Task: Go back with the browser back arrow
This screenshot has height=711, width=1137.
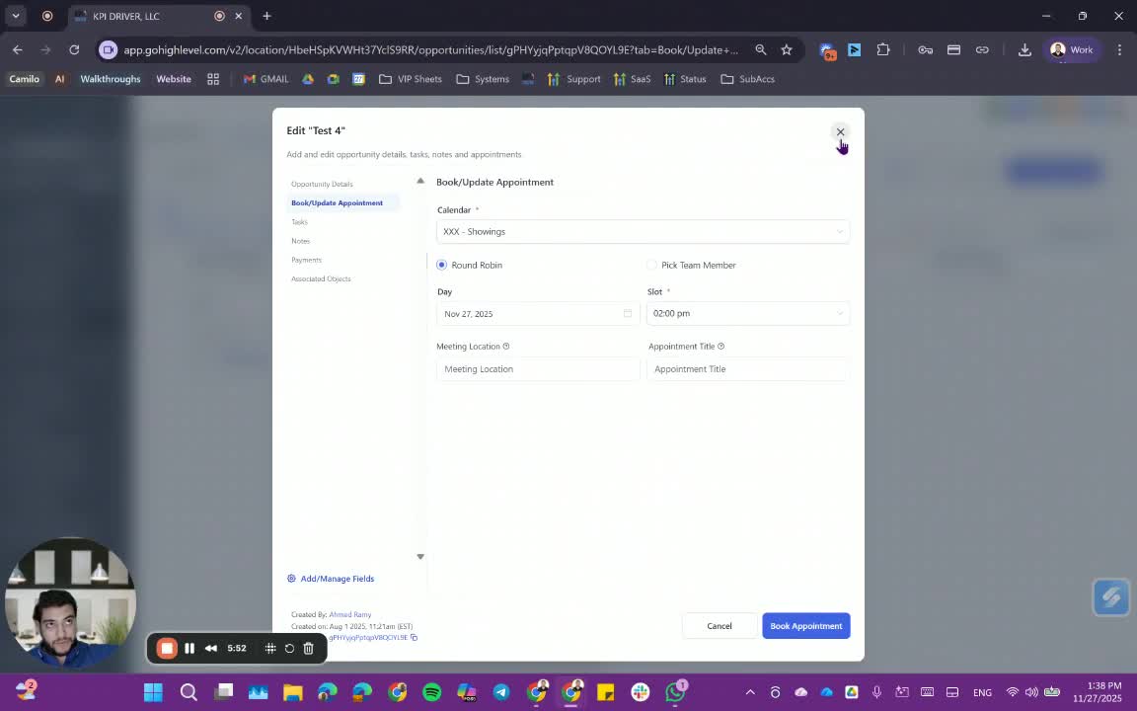Action: point(18,49)
